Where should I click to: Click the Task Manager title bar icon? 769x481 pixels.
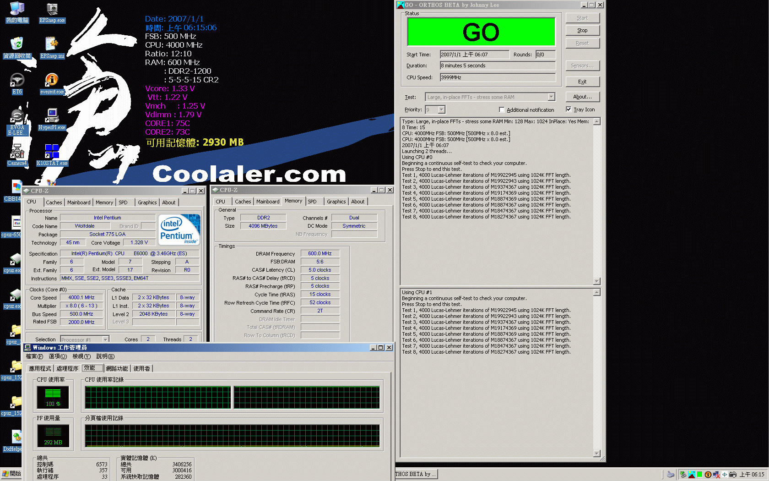[28, 348]
